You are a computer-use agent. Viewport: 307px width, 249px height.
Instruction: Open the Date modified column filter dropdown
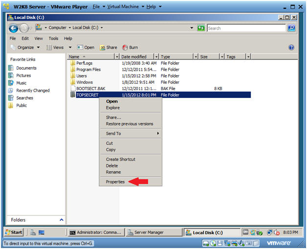coord(156,57)
